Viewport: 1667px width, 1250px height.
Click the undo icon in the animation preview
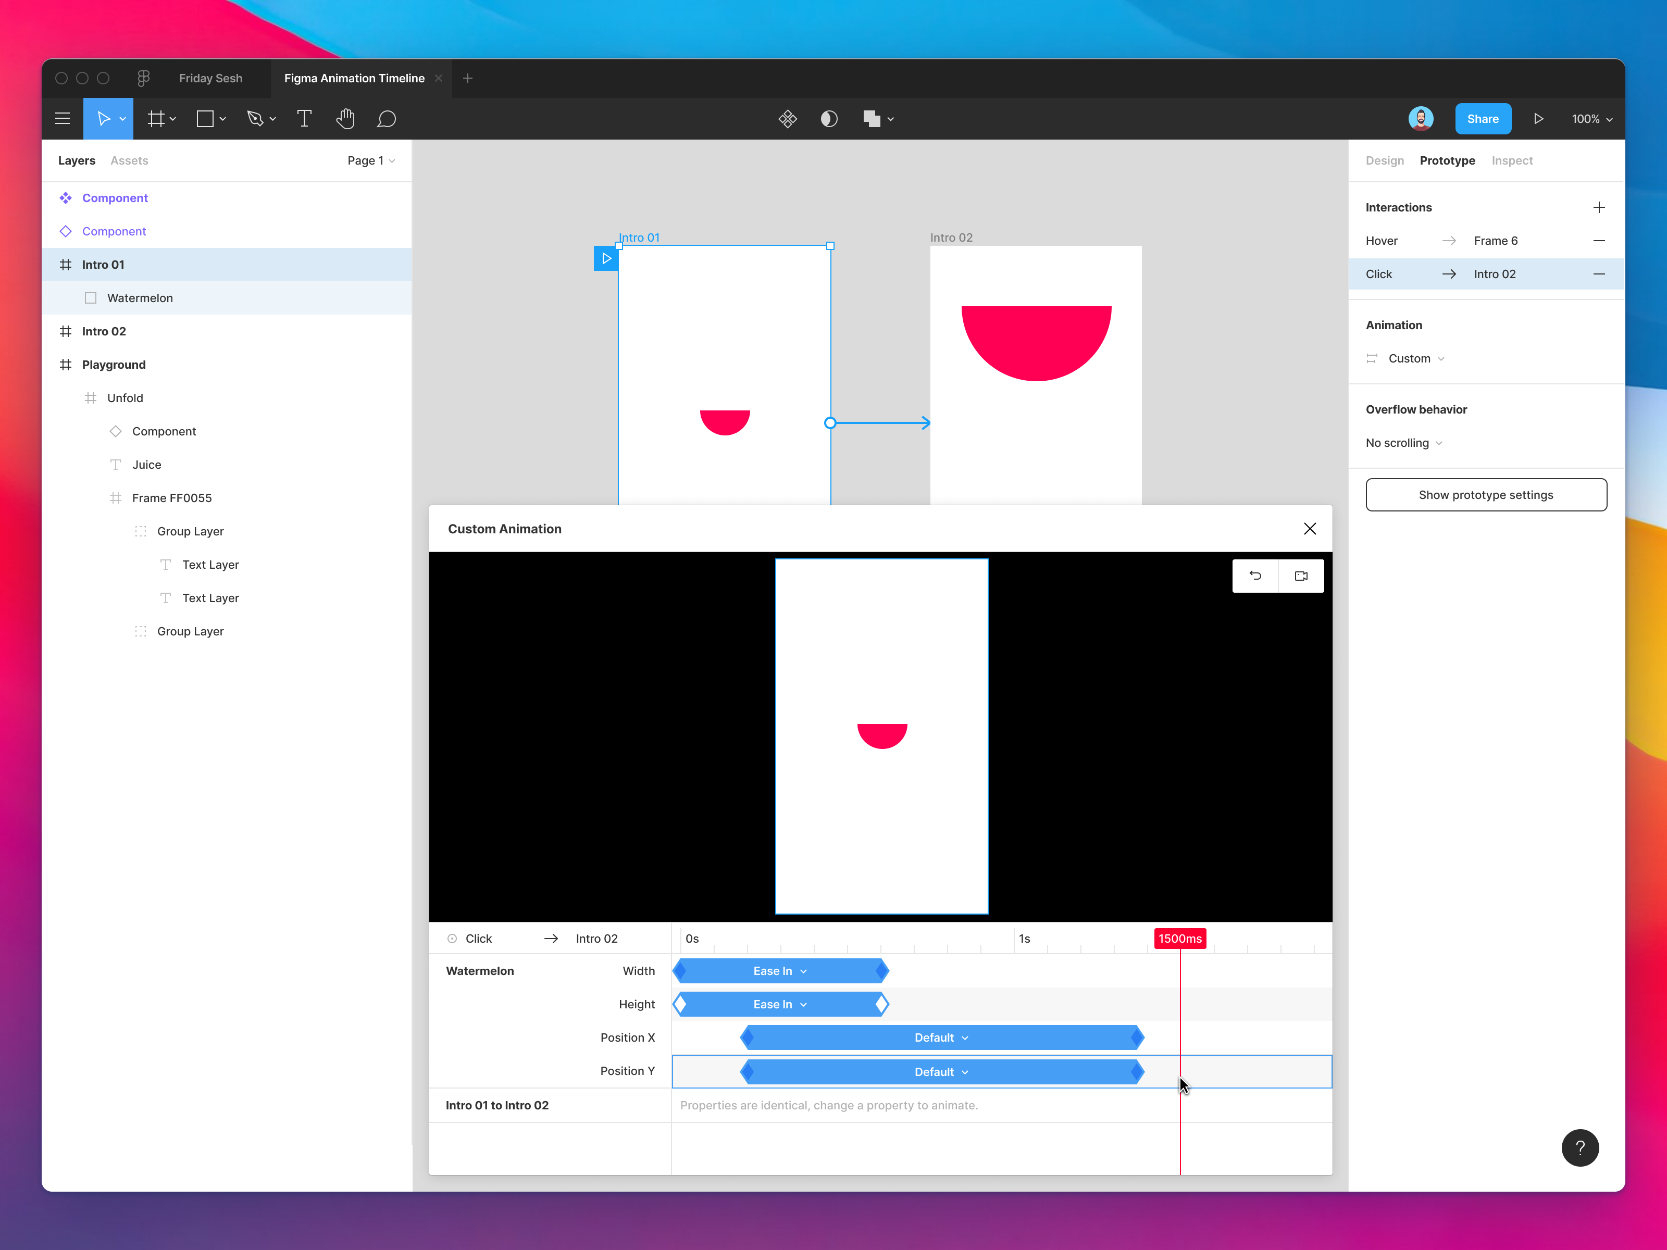pos(1255,576)
